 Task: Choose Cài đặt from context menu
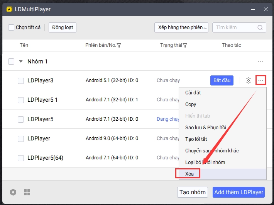click(223, 92)
